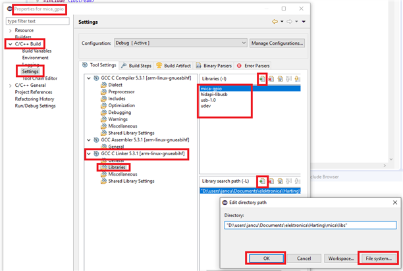
Task: Select Project References in the tree
Action: point(34,92)
